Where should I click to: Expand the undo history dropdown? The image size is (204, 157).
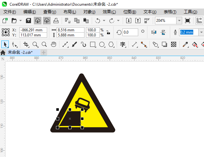(104, 21)
